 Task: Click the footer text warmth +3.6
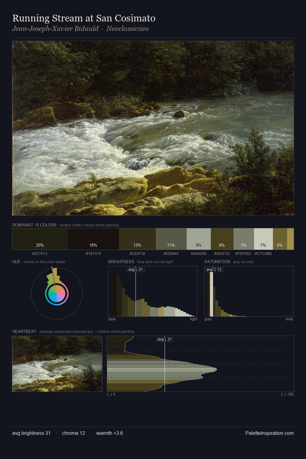[x=110, y=433]
